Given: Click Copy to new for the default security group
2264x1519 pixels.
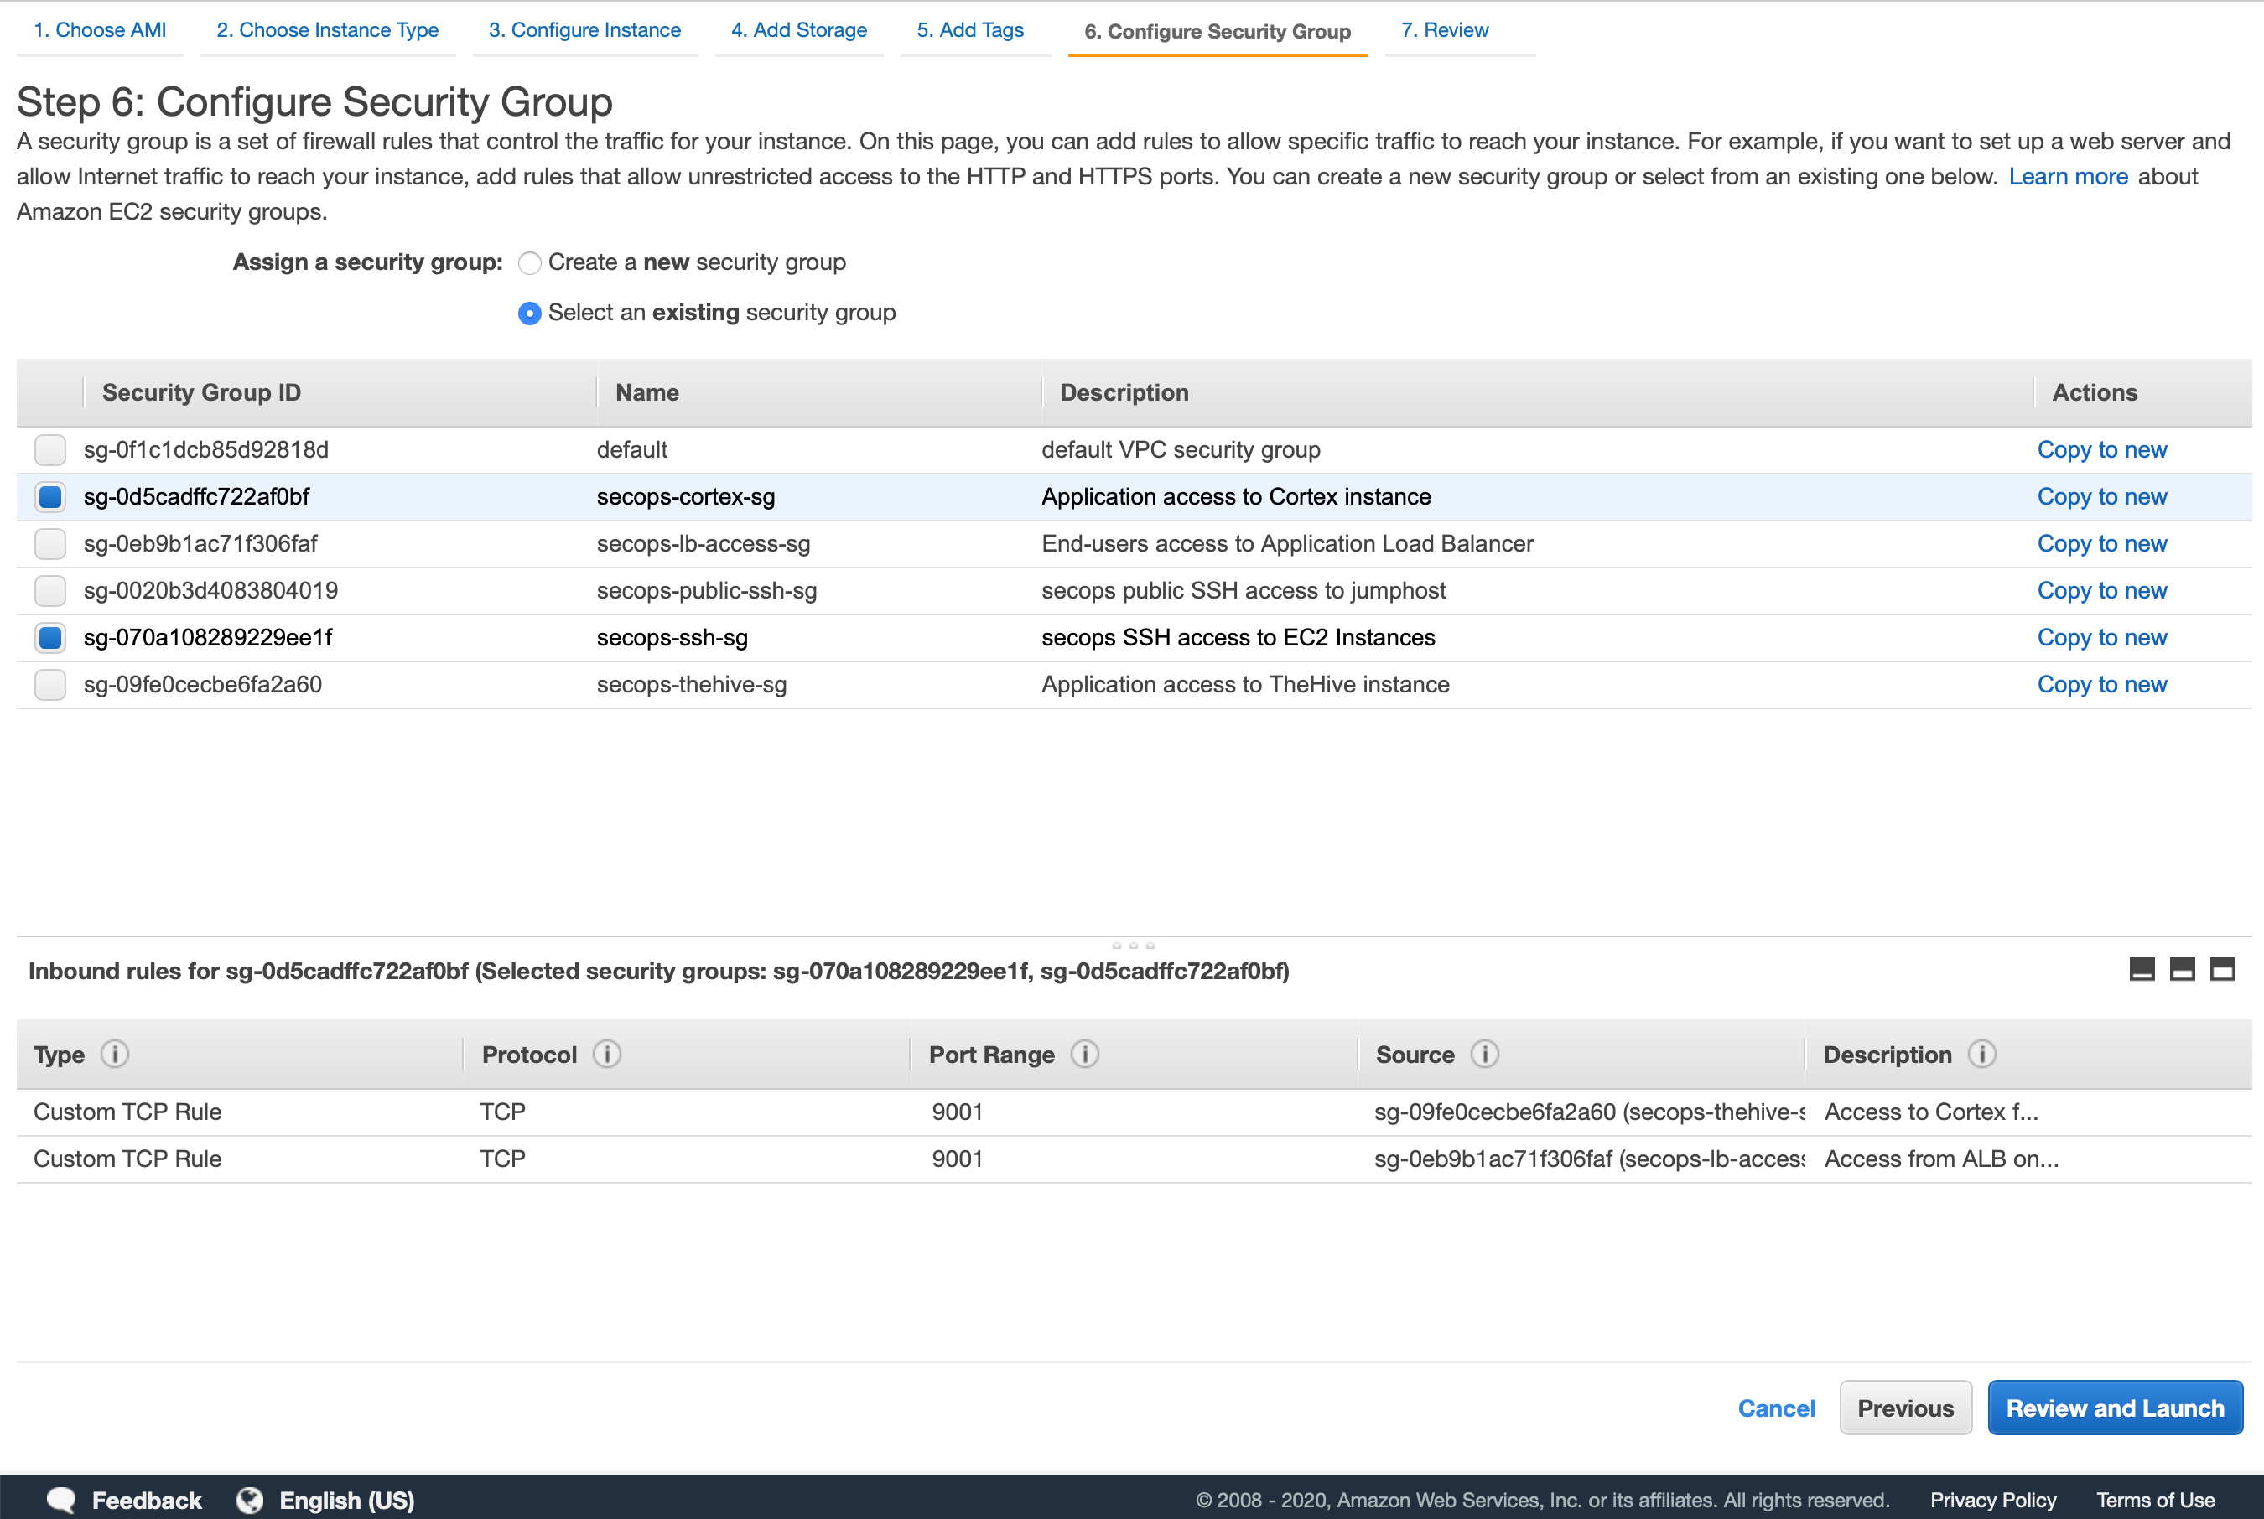Looking at the screenshot, I should tap(2101, 449).
